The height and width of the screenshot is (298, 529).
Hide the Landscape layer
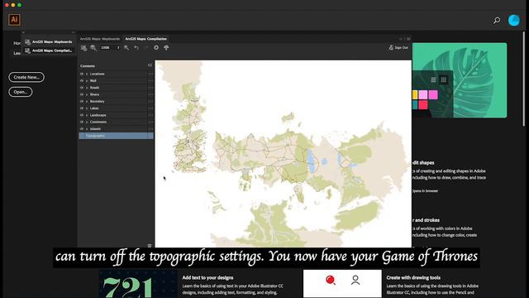(x=82, y=115)
